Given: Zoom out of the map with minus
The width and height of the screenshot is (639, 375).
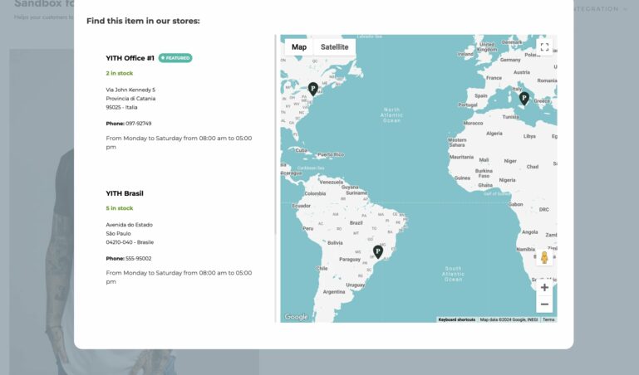Looking at the screenshot, I should [544, 304].
